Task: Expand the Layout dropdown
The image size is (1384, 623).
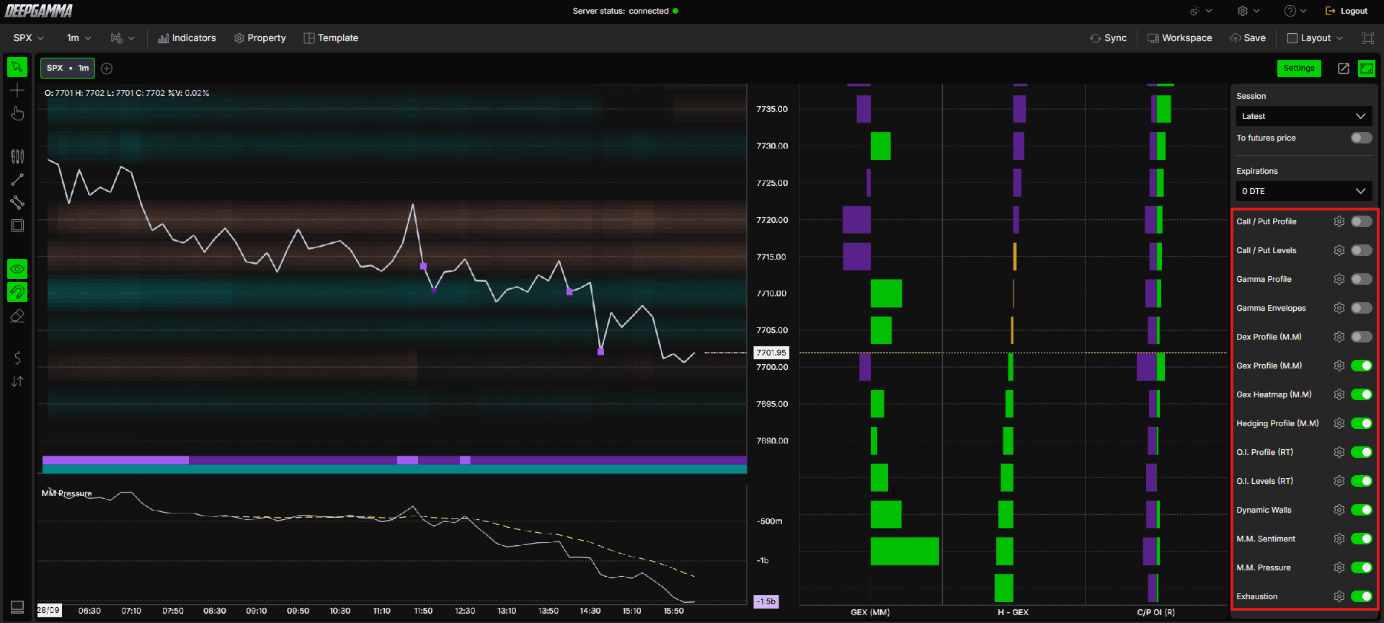Action: point(1315,38)
